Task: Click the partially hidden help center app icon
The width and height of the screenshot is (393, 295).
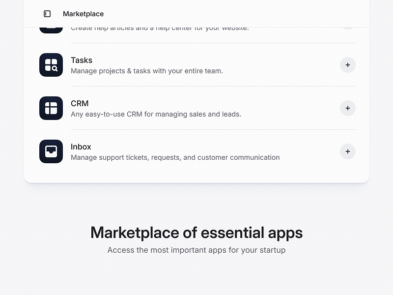Action: click(x=51, y=30)
